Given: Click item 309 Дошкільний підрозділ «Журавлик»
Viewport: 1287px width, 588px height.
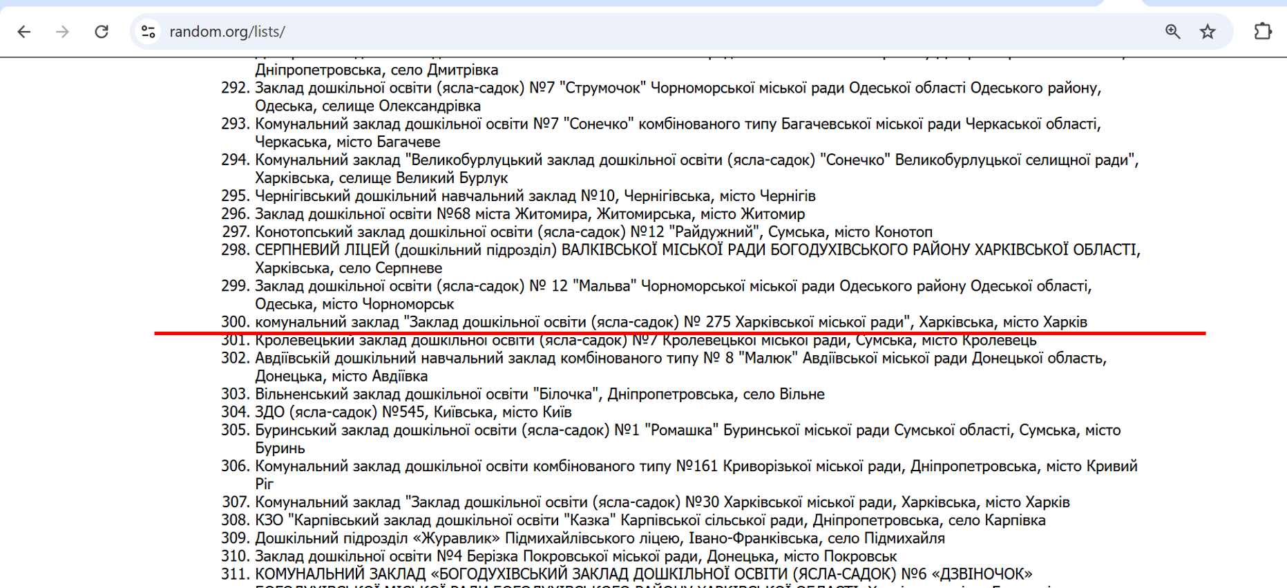Looking at the screenshot, I should pyautogui.click(x=599, y=538).
